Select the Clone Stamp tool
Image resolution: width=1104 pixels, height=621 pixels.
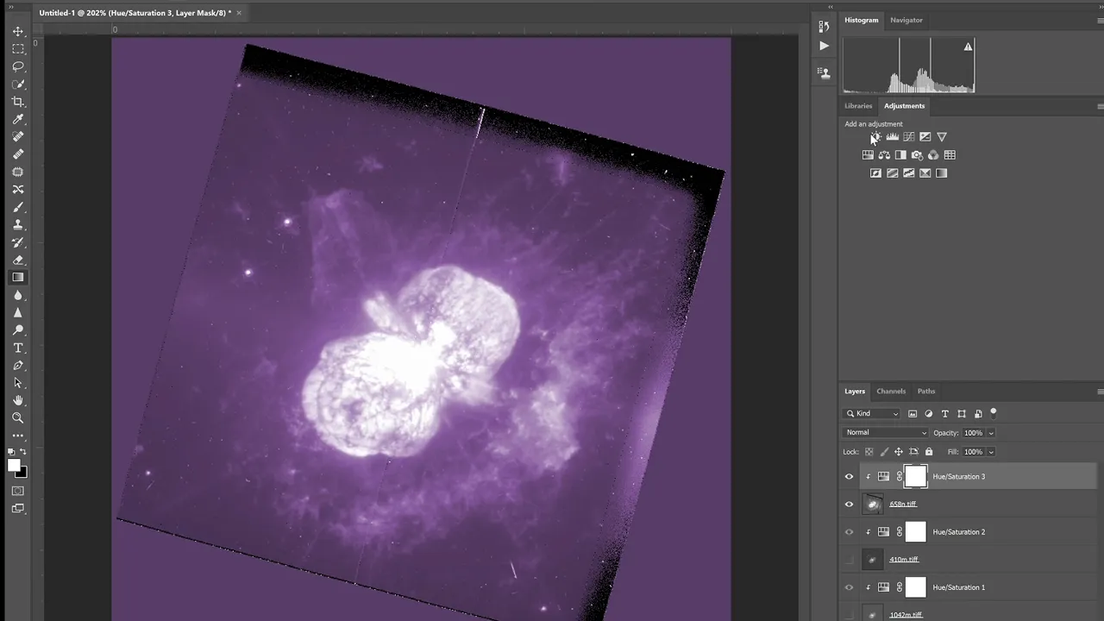[x=18, y=224]
